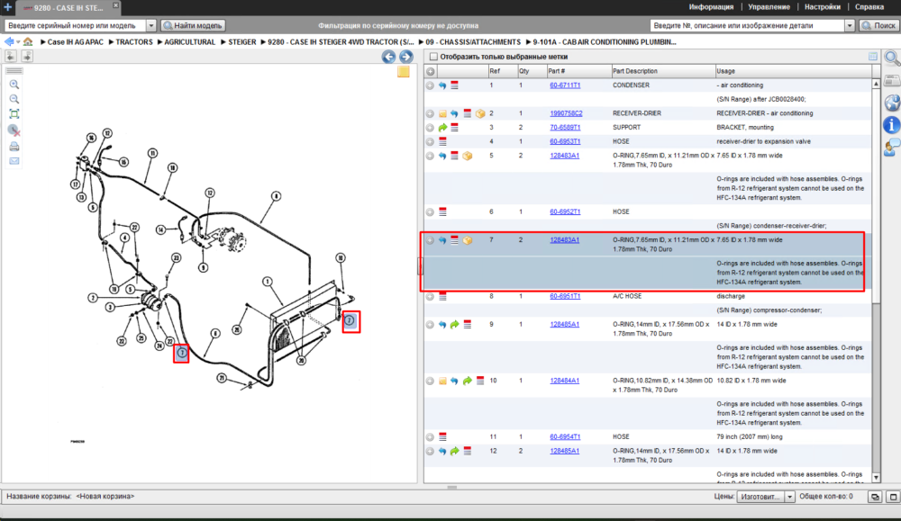901x521 pixels.
Task: Open the part search field dropdown arrow
Action: [x=850, y=25]
